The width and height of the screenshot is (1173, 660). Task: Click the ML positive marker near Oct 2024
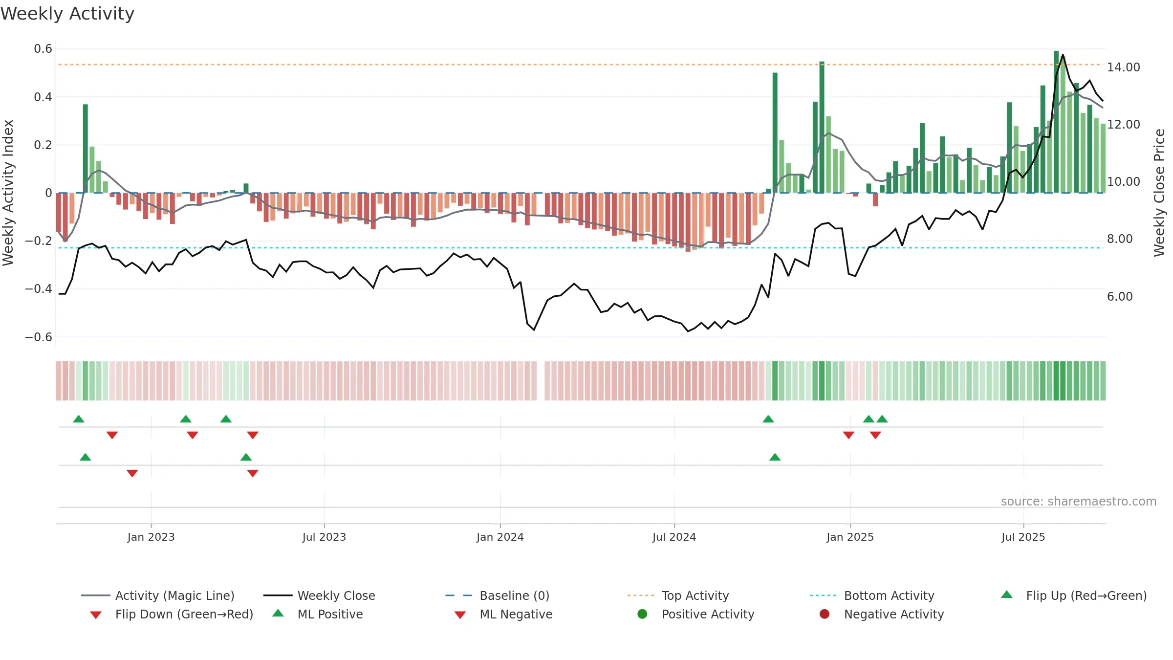(x=775, y=457)
